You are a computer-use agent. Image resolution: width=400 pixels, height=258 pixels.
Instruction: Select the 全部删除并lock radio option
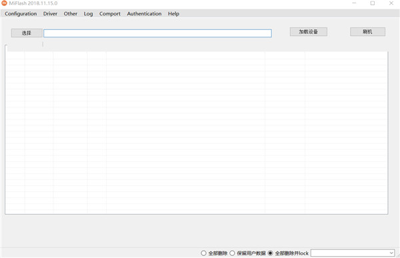tap(288, 253)
